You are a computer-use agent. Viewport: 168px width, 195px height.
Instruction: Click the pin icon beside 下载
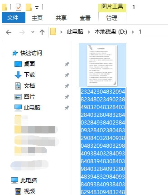click(x=67, y=75)
